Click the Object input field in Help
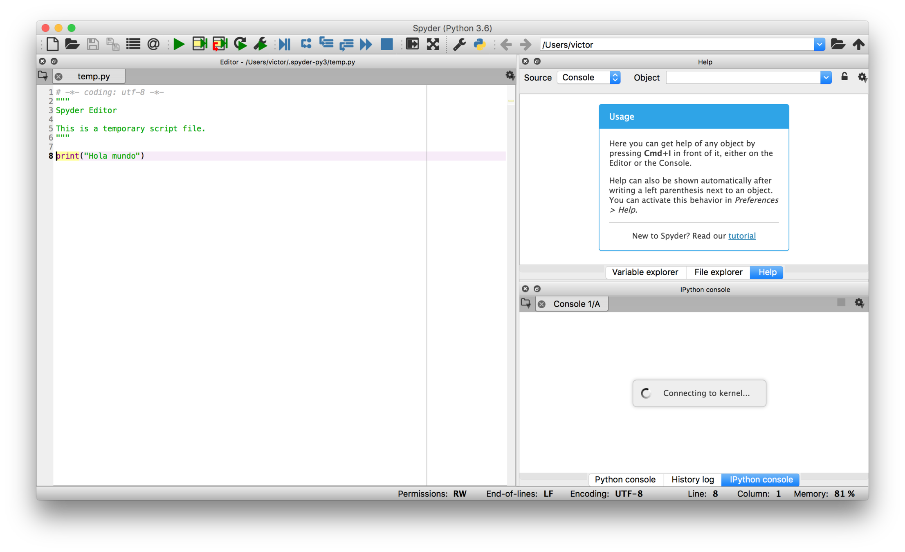 (x=743, y=77)
